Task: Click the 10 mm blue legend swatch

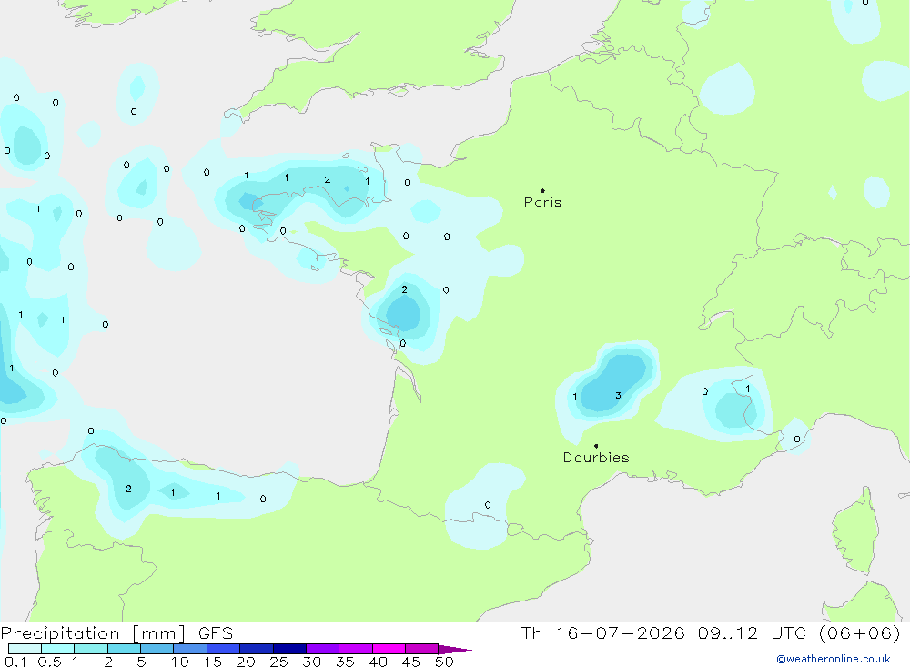Action: click(190, 649)
